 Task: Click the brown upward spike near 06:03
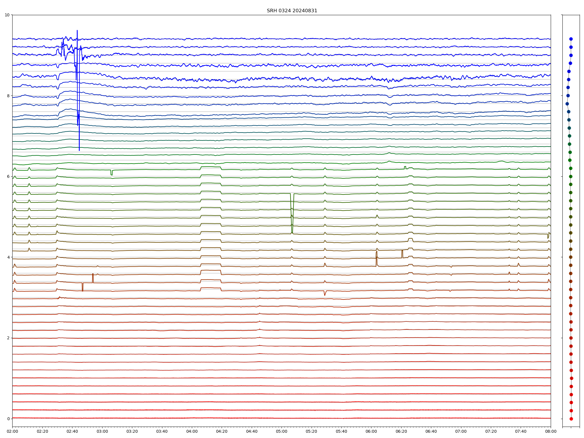point(377,252)
